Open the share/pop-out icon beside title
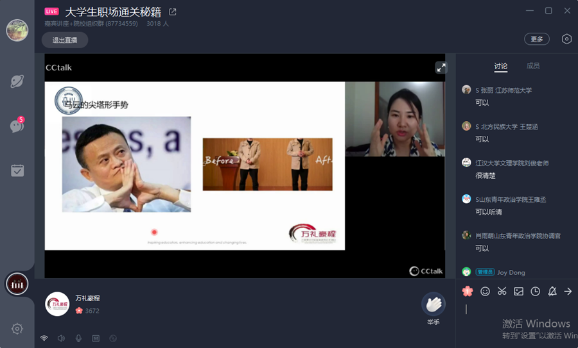Image resolution: width=578 pixels, height=348 pixels. [172, 12]
